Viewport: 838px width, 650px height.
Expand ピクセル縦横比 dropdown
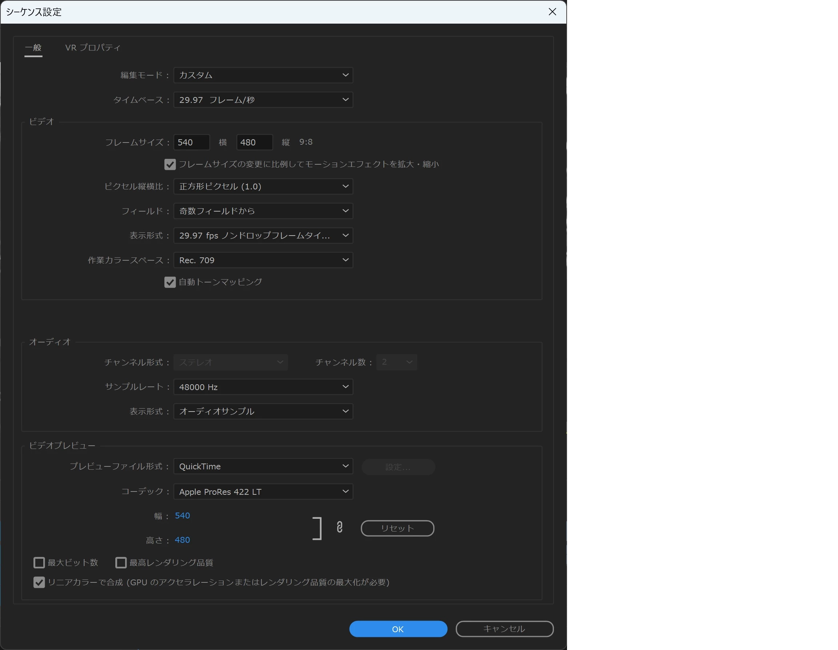(263, 186)
